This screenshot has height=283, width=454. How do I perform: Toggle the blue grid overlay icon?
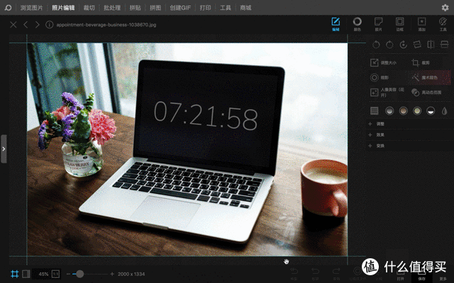click(14, 274)
